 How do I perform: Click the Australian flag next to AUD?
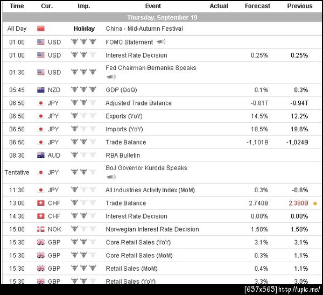[x=41, y=155]
